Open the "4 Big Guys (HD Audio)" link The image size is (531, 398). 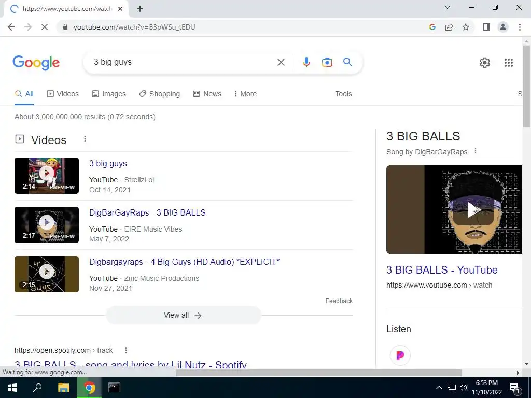pyautogui.click(x=184, y=262)
